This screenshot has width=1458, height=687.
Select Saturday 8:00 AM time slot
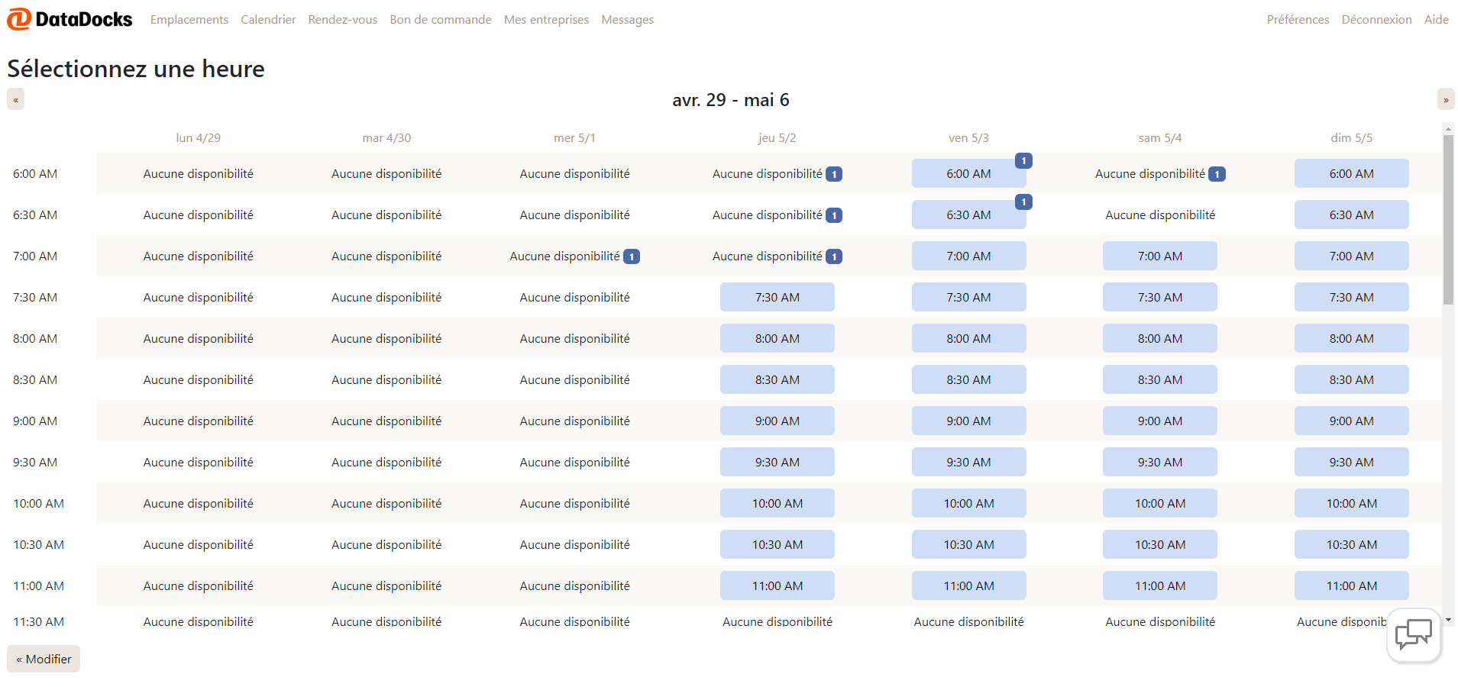click(x=1159, y=338)
